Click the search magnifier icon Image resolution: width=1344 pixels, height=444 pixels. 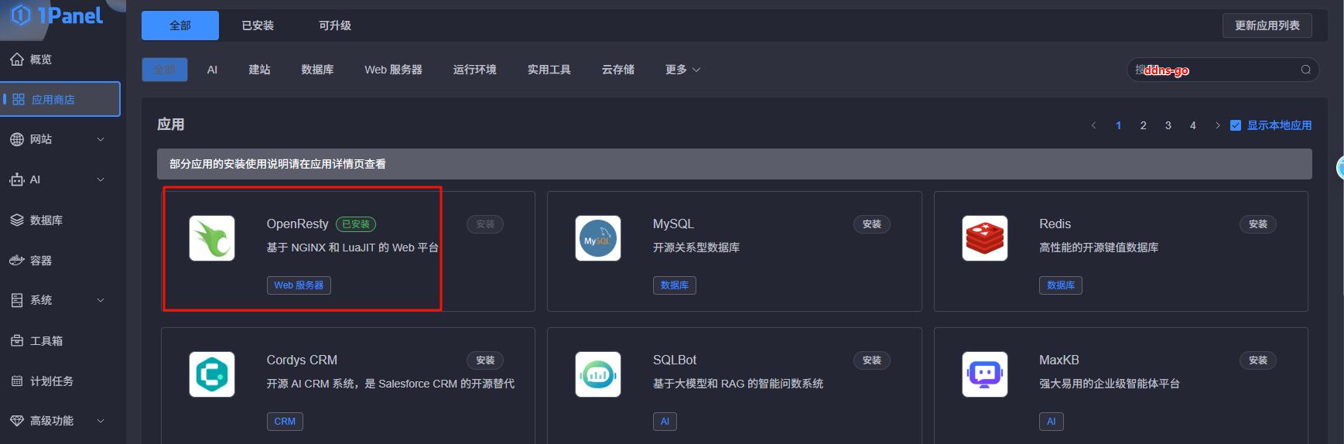1305,70
